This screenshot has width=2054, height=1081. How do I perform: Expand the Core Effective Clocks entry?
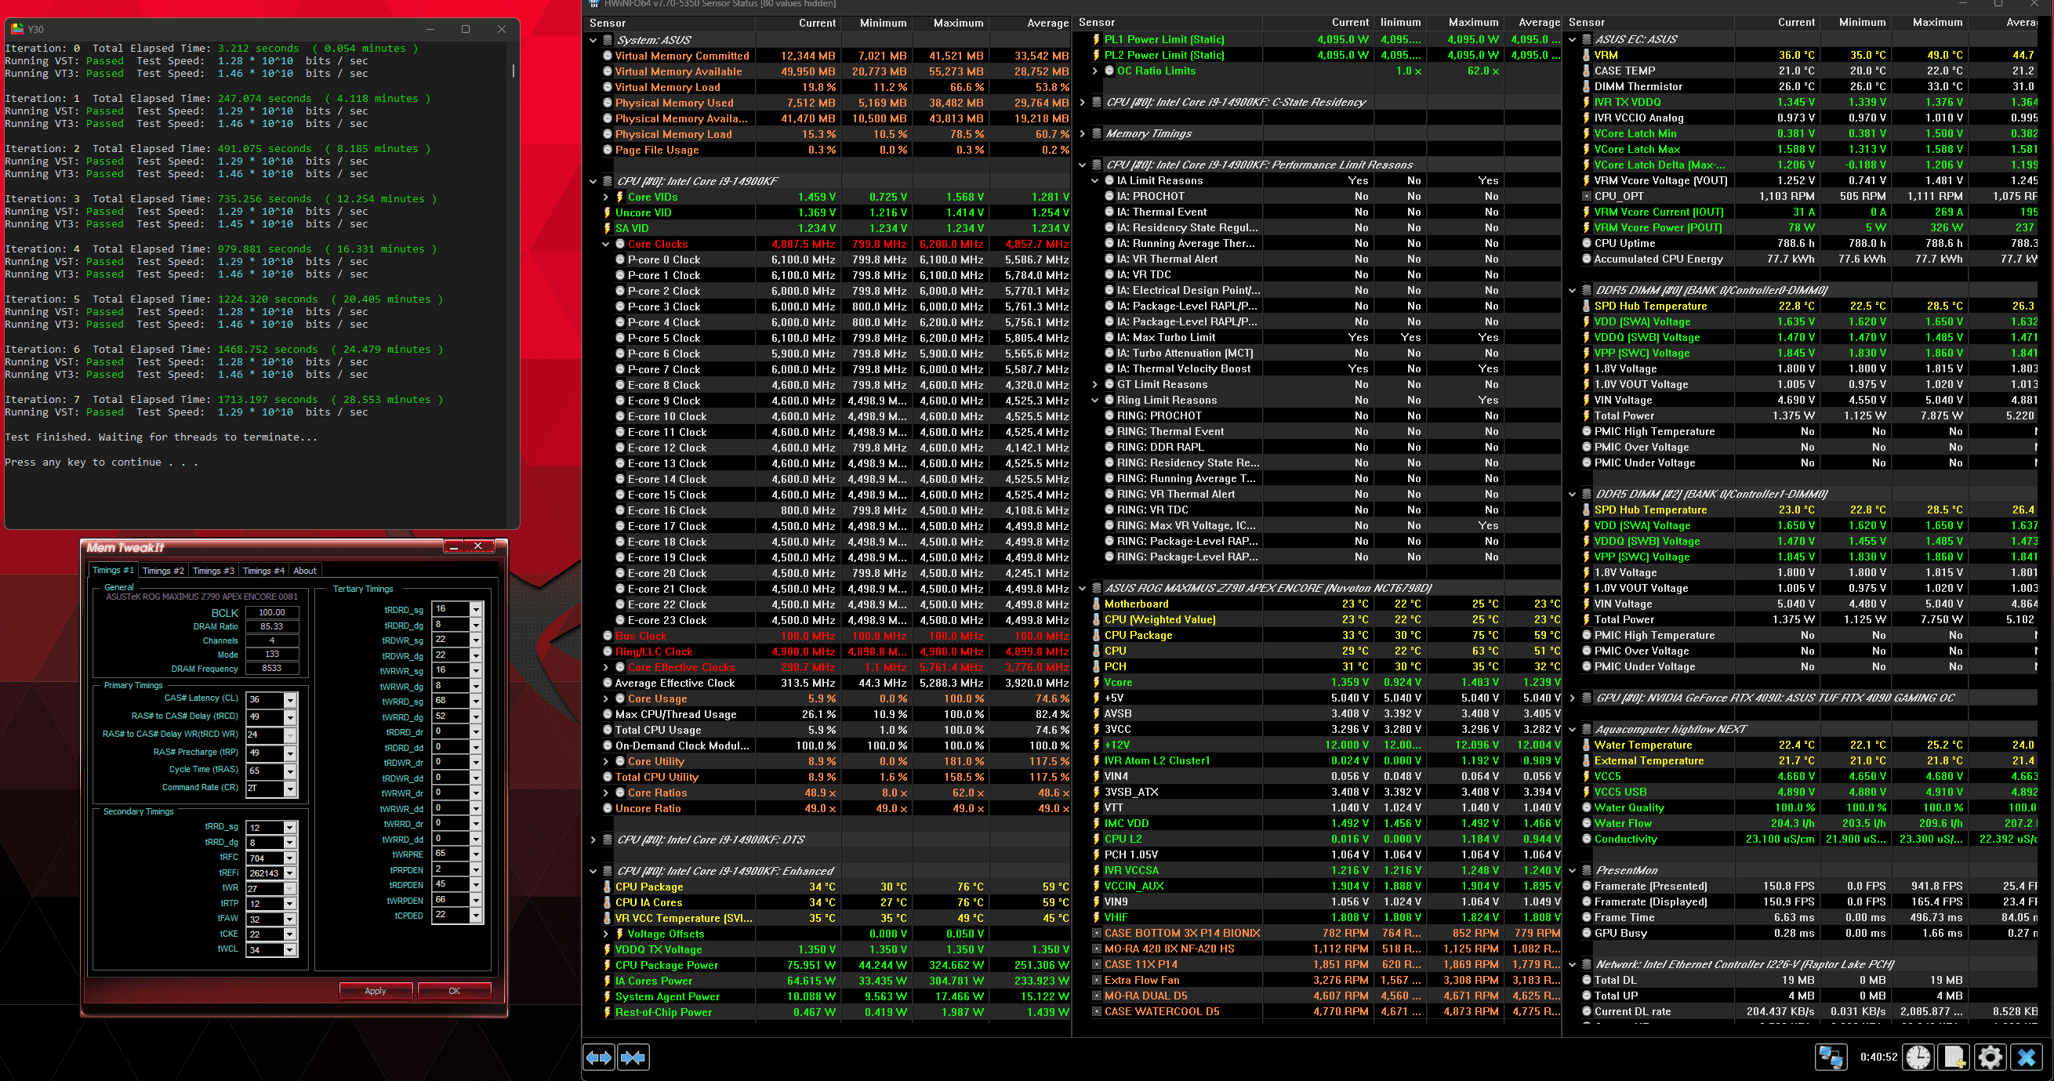(606, 667)
